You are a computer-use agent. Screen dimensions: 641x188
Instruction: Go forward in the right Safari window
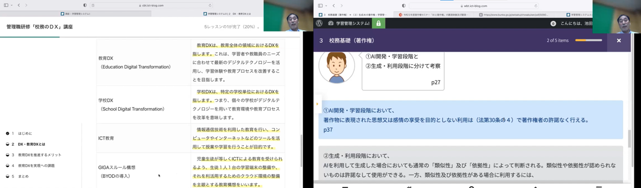(341, 6)
